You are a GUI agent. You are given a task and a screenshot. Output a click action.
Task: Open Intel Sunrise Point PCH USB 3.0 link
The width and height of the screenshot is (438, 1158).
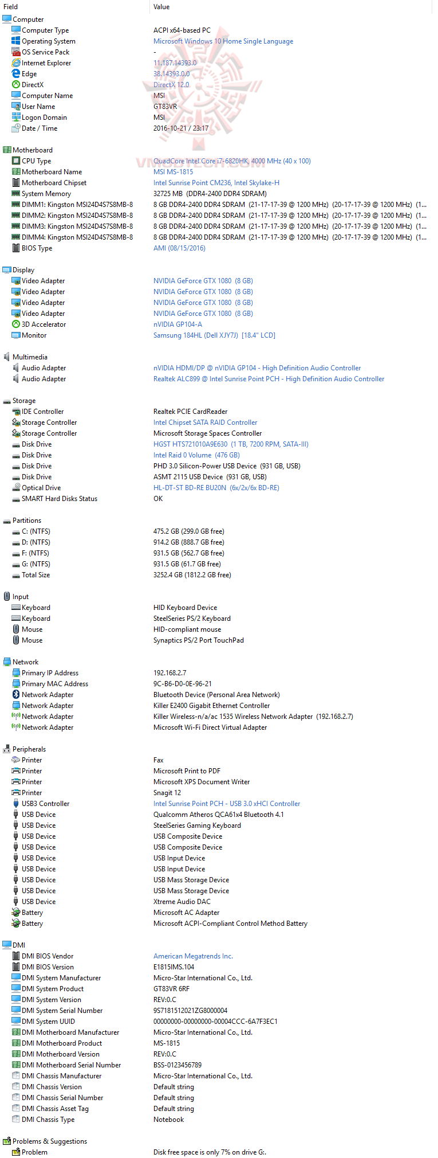pyautogui.click(x=227, y=804)
